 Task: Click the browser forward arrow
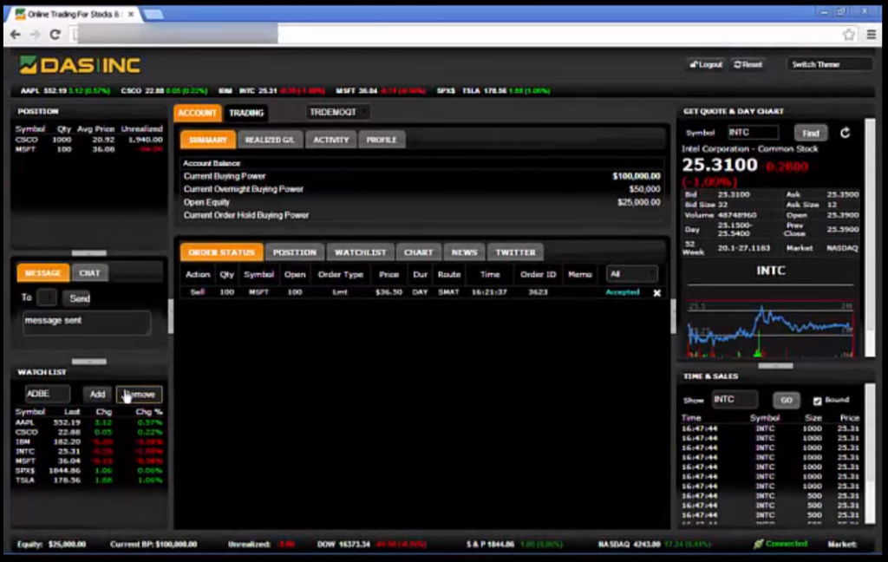pos(35,35)
